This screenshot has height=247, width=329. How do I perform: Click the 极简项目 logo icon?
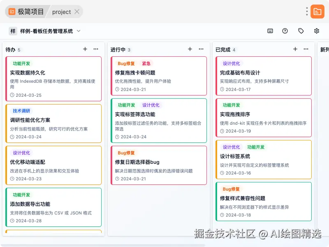click(11, 12)
